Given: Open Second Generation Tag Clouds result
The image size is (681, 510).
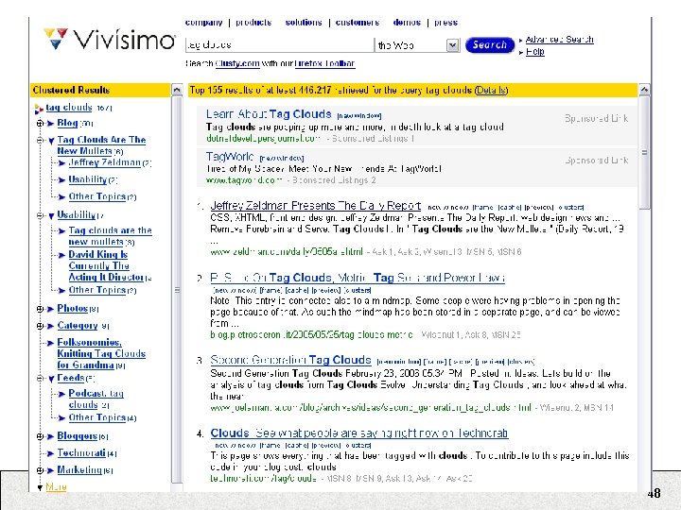Looking at the screenshot, I should click(x=290, y=360).
